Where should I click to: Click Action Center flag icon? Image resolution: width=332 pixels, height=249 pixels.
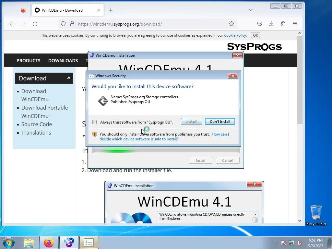[284, 243]
